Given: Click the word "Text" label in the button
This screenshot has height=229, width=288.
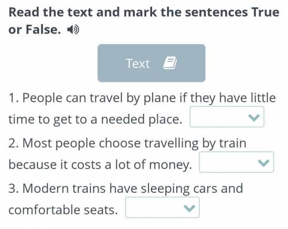Looking at the screenshot, I should point(138,63).
